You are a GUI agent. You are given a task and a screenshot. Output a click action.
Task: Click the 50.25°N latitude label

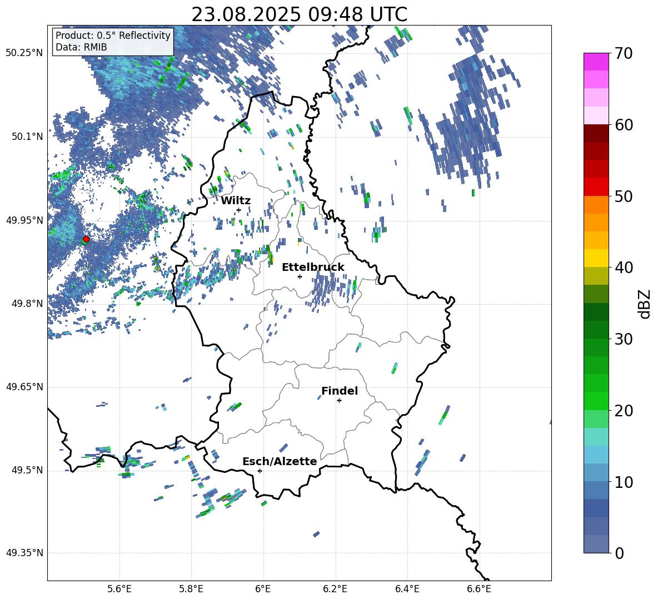[24, 53]
